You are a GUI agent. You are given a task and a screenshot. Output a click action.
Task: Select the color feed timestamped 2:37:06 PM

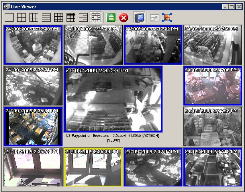pyautogui.click(x=213, y=86)
